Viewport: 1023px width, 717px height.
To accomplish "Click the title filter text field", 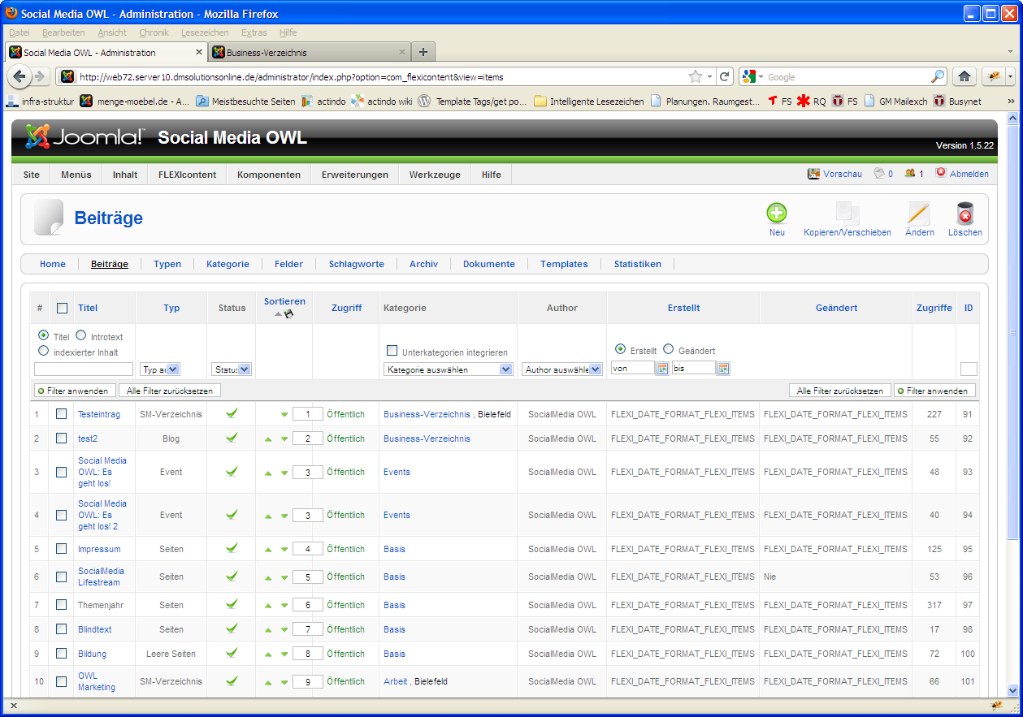I will coord(84,369).
